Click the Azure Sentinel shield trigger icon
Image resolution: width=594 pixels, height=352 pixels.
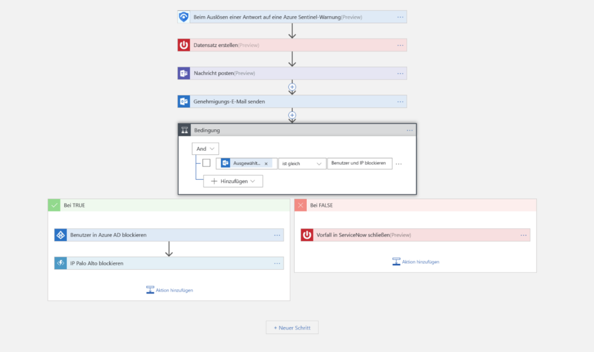click(x=184, y=17)
